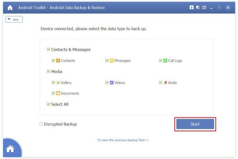Image resolution: width=238 pixels, height=159 pixels.
Task: Open the view previous backup files link
Action: 123,140
